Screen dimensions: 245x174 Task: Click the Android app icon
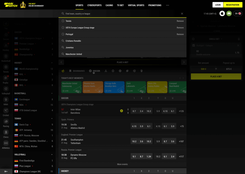point(229,14)
